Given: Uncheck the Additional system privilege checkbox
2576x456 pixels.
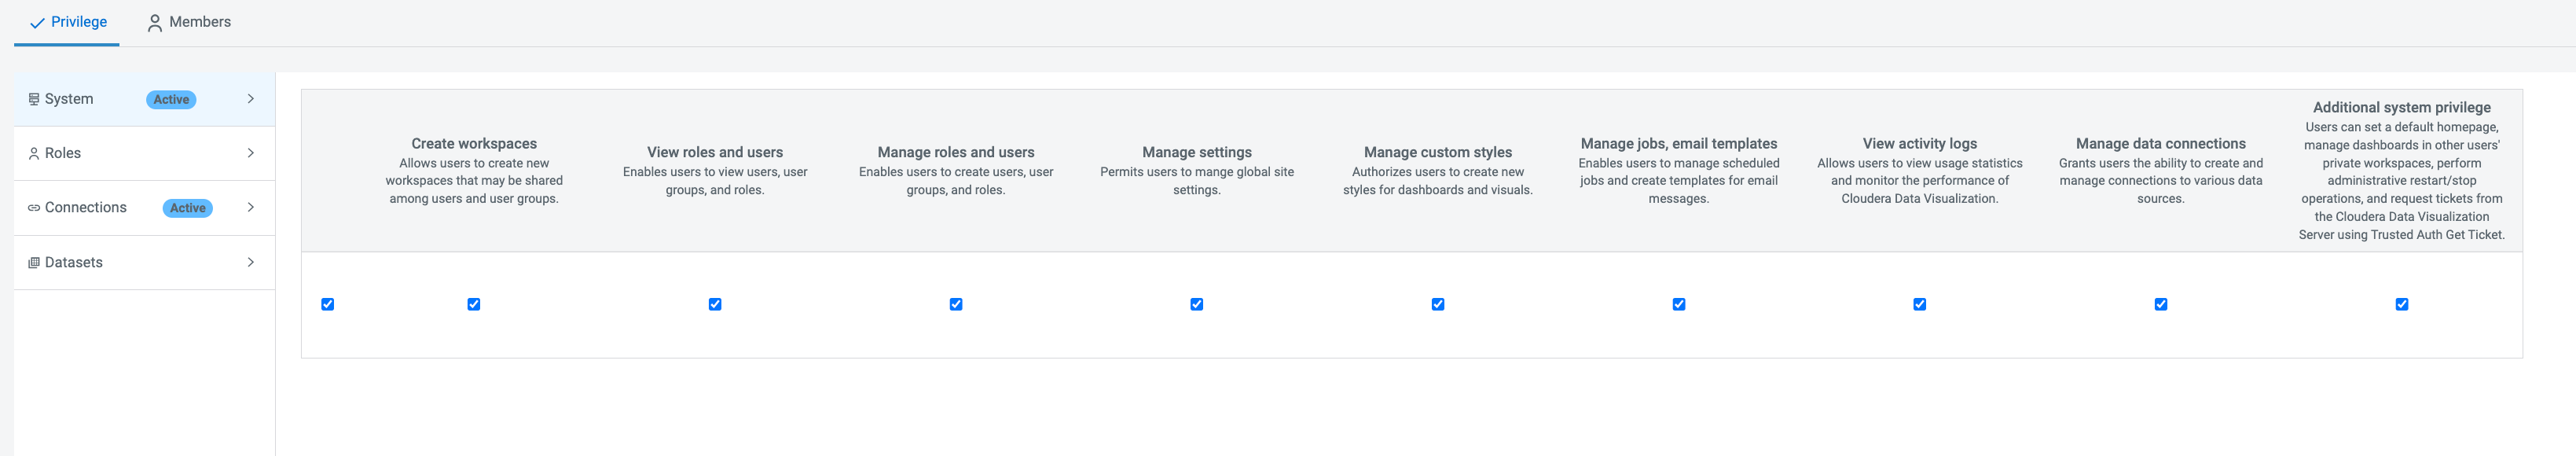Looking at the screenshot, I should point(2401,304).
